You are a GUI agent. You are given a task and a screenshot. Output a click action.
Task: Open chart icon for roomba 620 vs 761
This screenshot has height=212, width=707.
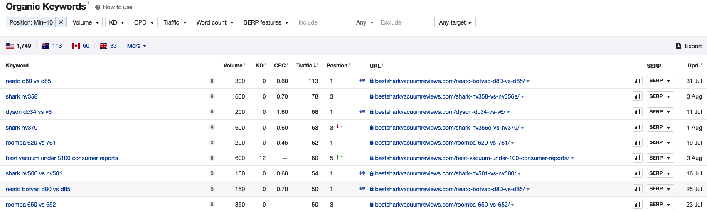tap(637, 143)
